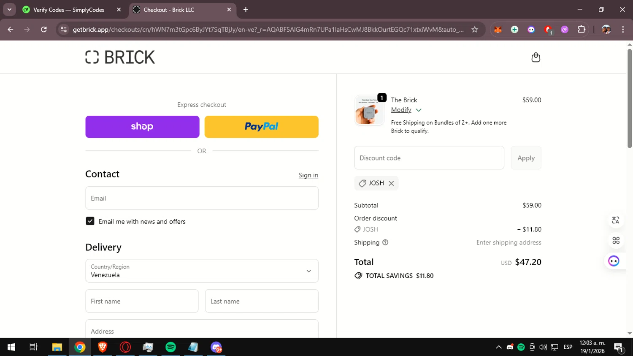Open the Chrome extensions puzzle icon
Image resolution: width=633 pixels, height=356 pixels.
tap(582, 30)
